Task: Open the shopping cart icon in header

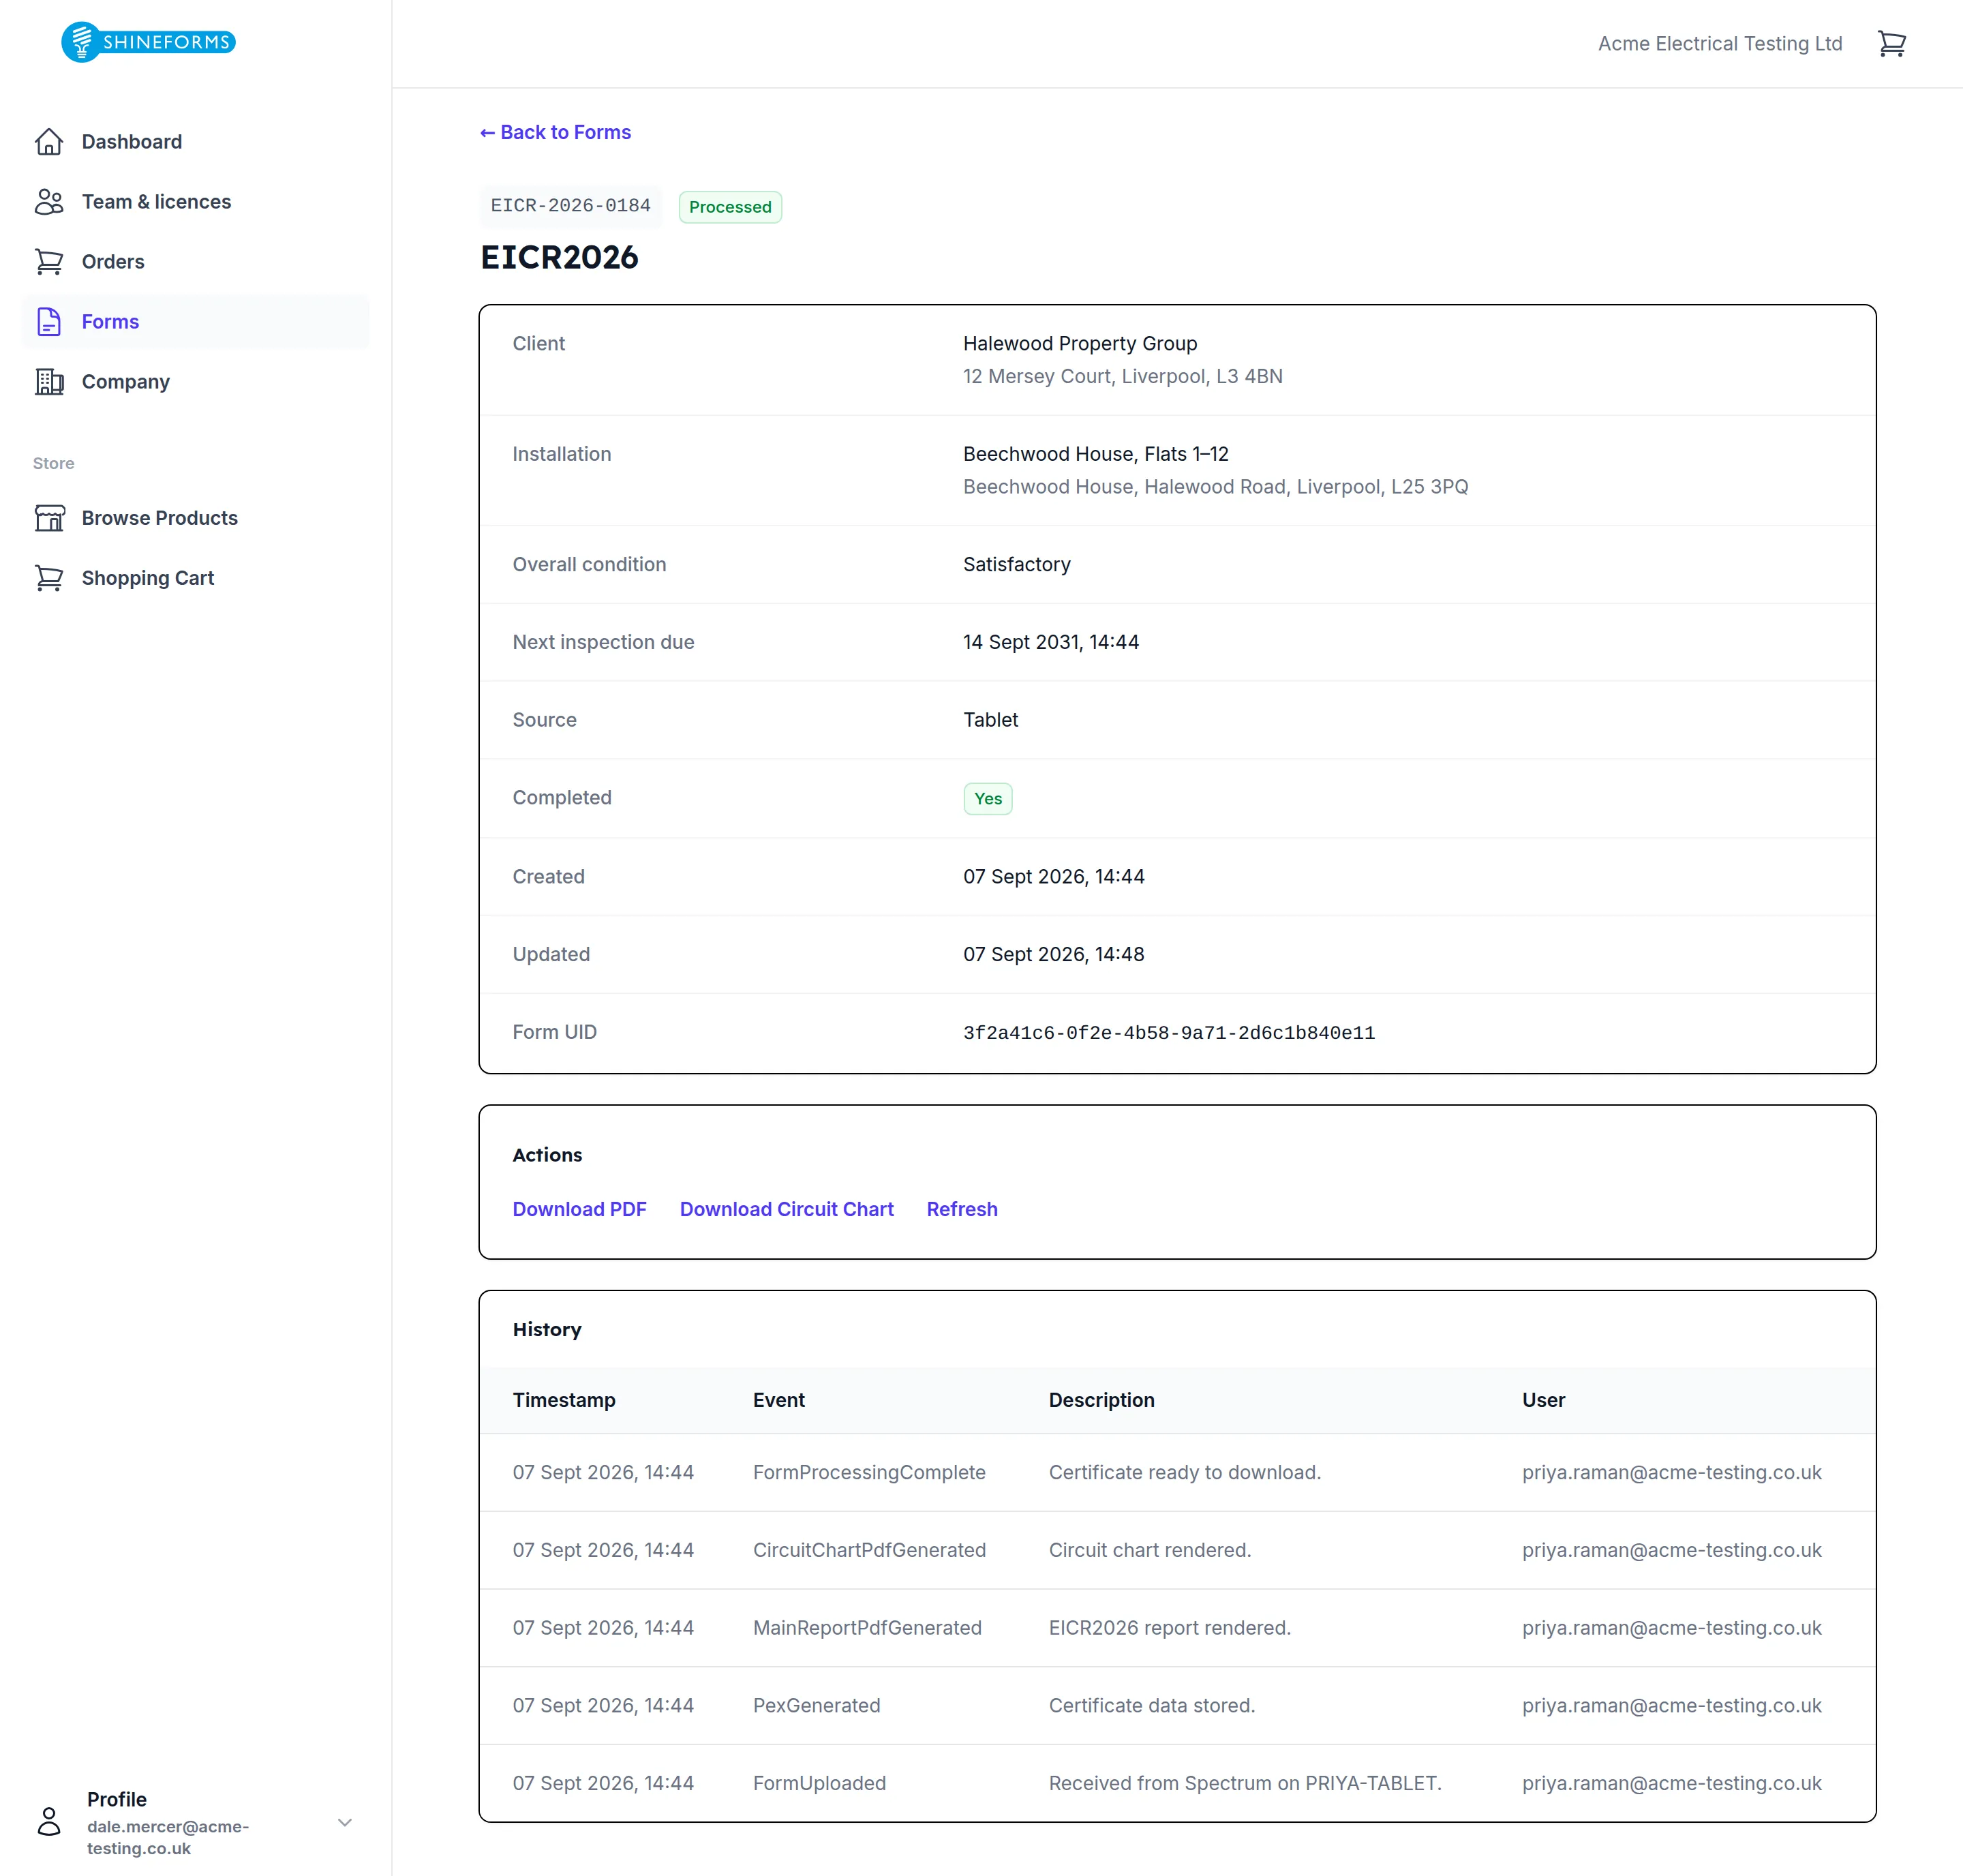Action: pyautogui.click(x=1891, y=44)
